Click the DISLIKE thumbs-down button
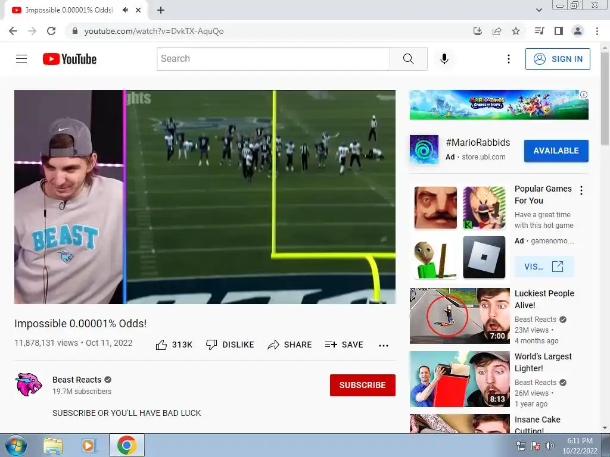The height and width of the screenshot is (457, 610). click(230, 345)
